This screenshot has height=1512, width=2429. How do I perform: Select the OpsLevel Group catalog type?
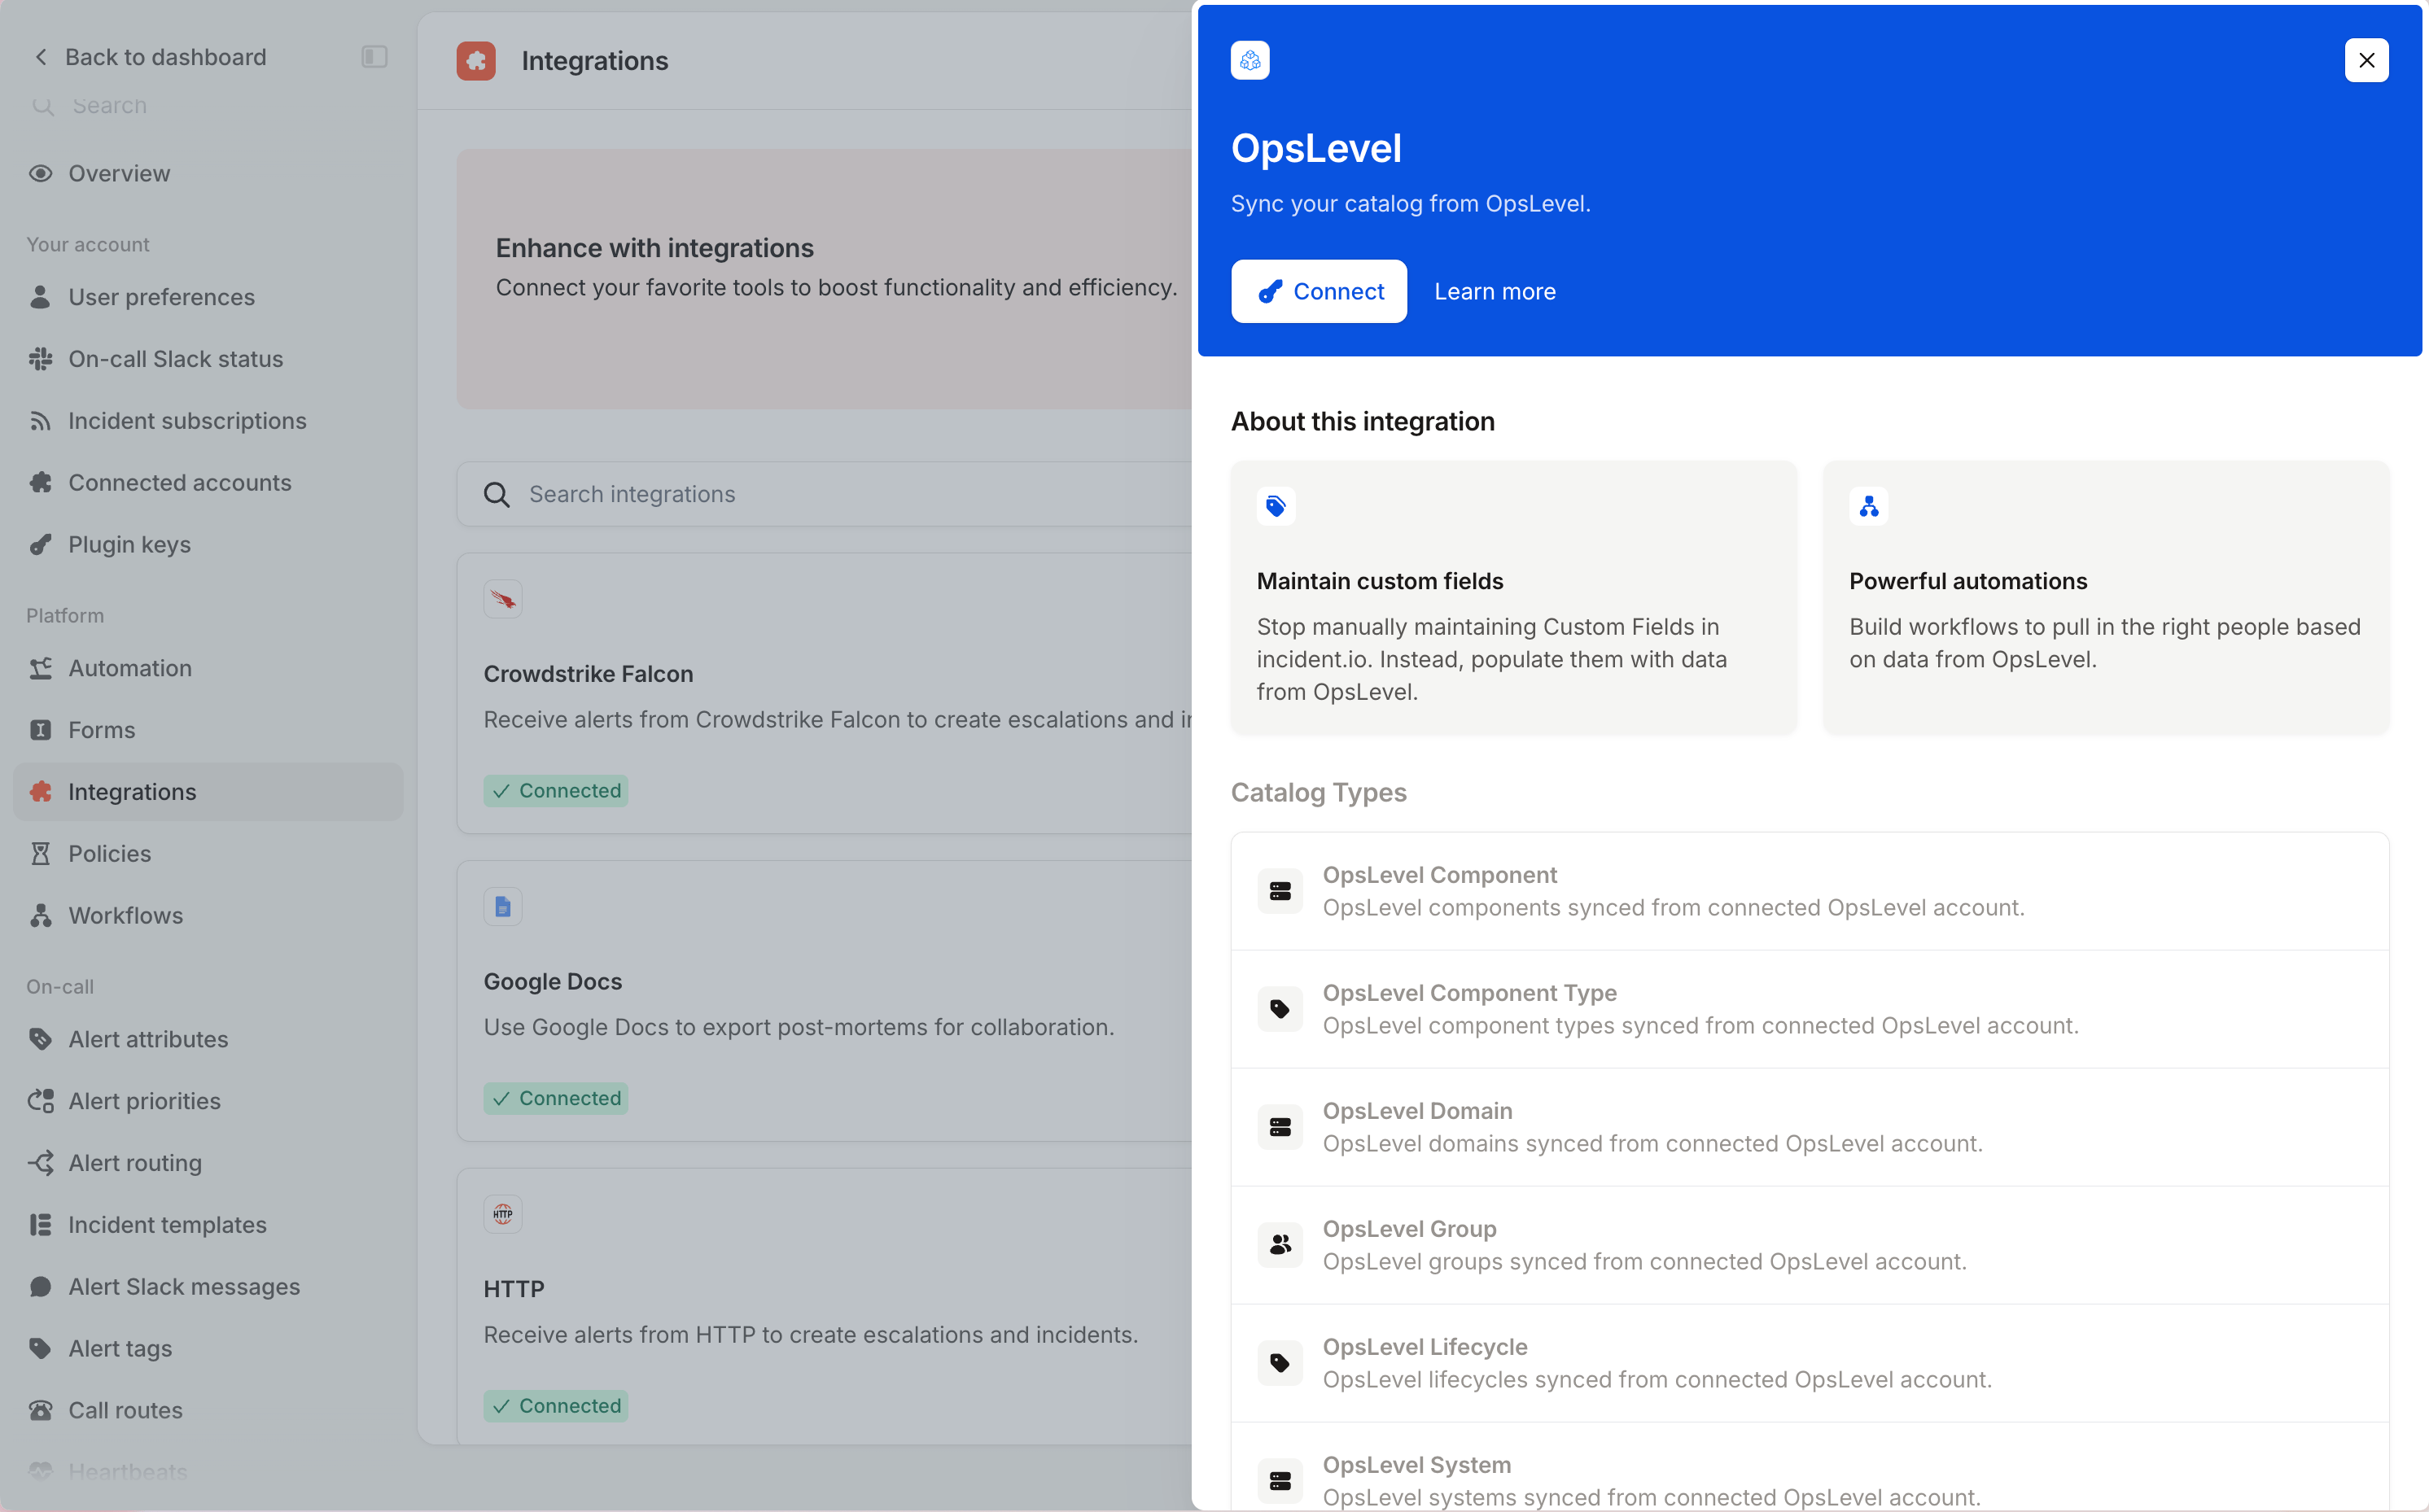pos(1810,1245)
